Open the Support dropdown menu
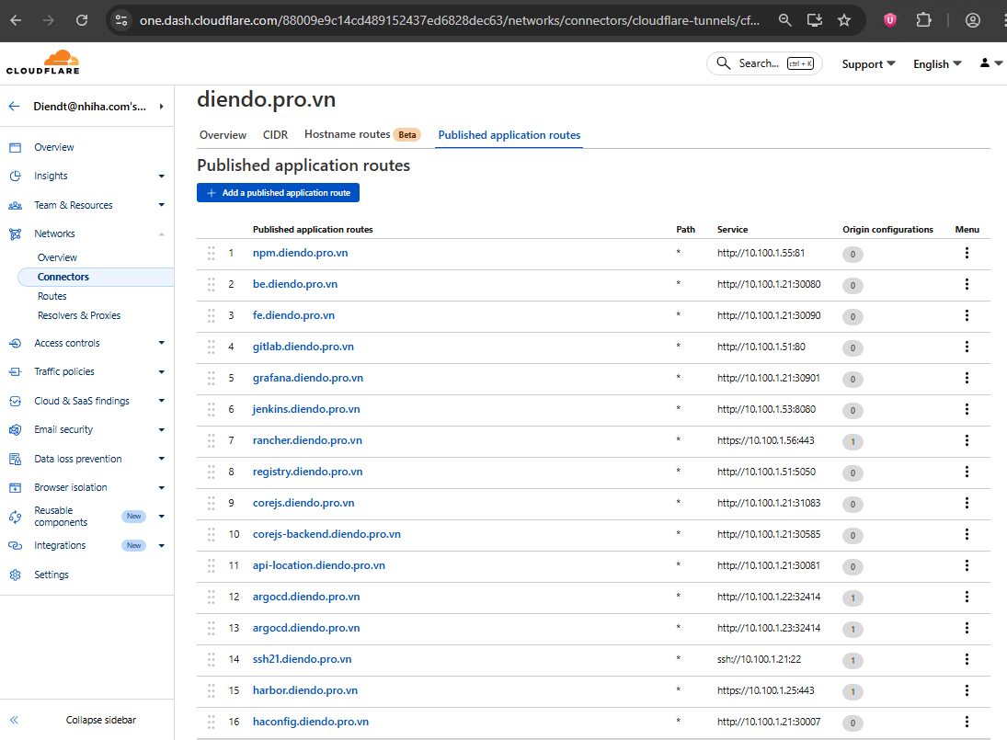This screenshot has height=740, width=1007. pos(868,64)
